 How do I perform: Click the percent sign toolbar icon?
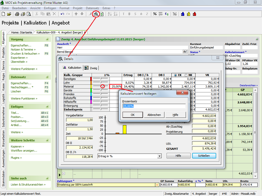tap(155, 14)
